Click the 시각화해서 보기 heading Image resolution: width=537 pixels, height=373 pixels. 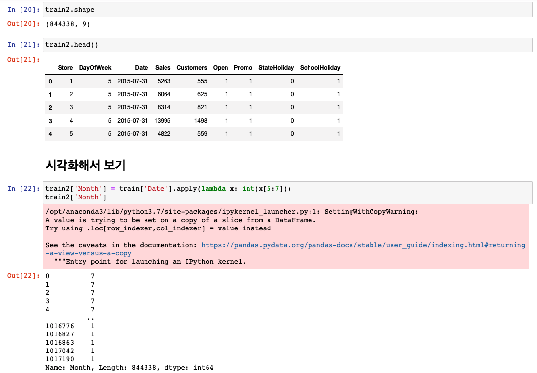click(x=85, y=165)
